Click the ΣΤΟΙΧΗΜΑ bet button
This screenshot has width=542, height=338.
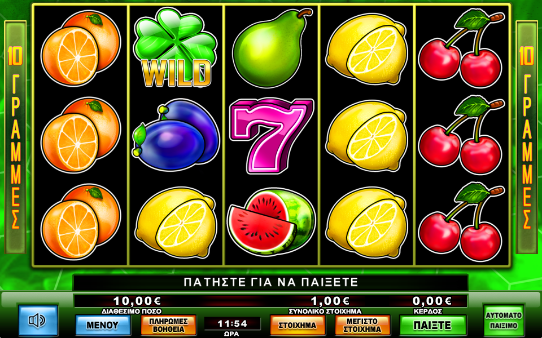298,325
